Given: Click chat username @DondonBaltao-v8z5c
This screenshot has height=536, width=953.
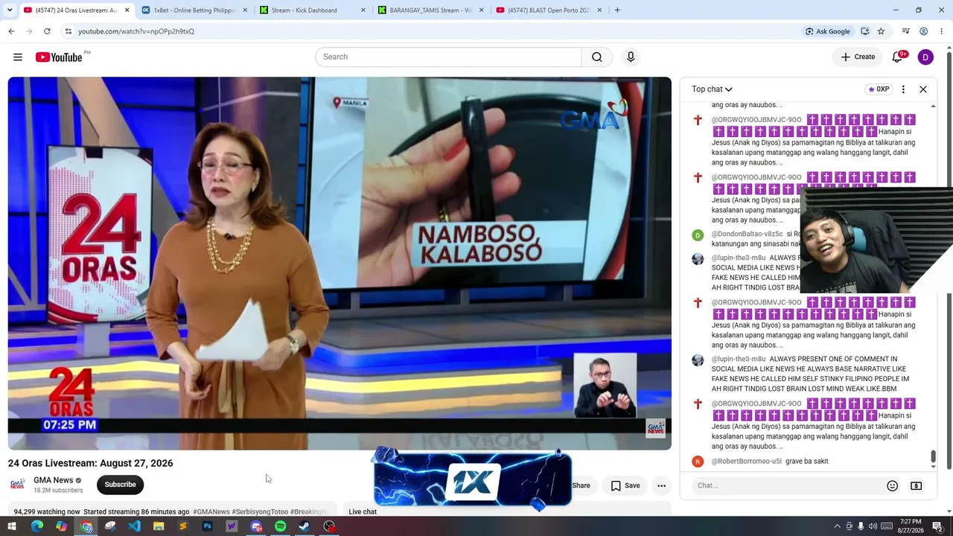Looking at the screenshot, I should point(747,234).
